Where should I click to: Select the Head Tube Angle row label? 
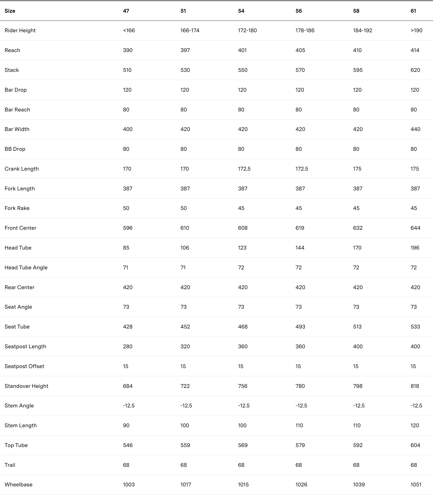click(26, 268)
